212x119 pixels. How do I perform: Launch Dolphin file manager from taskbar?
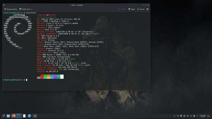[8, 116]
